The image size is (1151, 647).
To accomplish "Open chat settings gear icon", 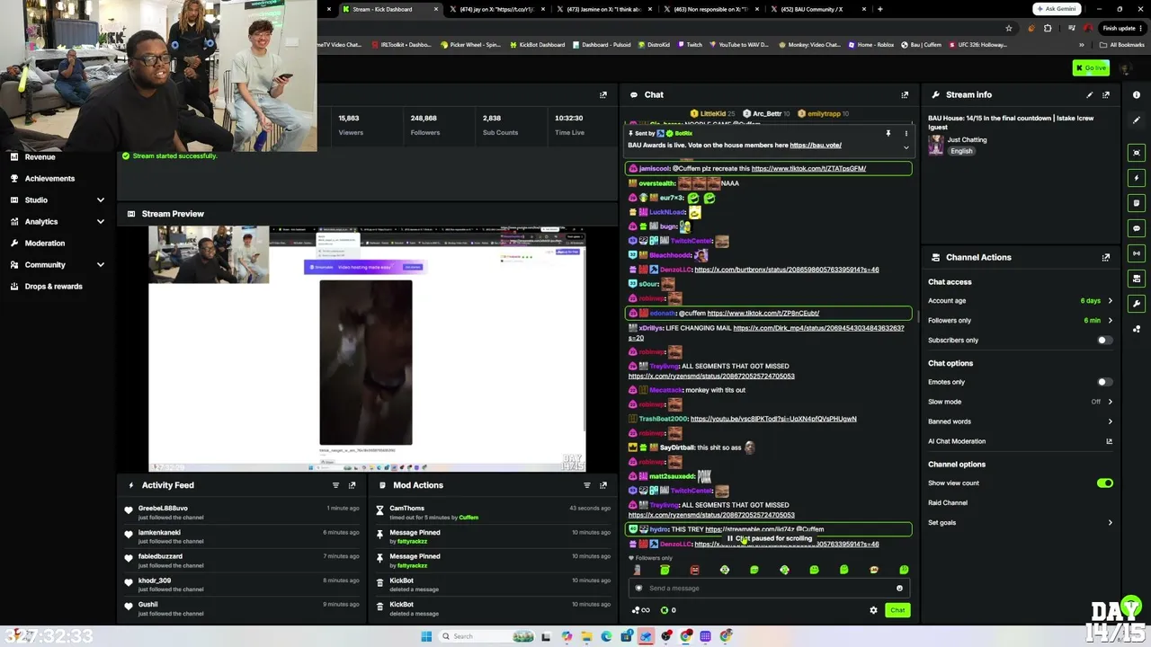I will point(873,610).
